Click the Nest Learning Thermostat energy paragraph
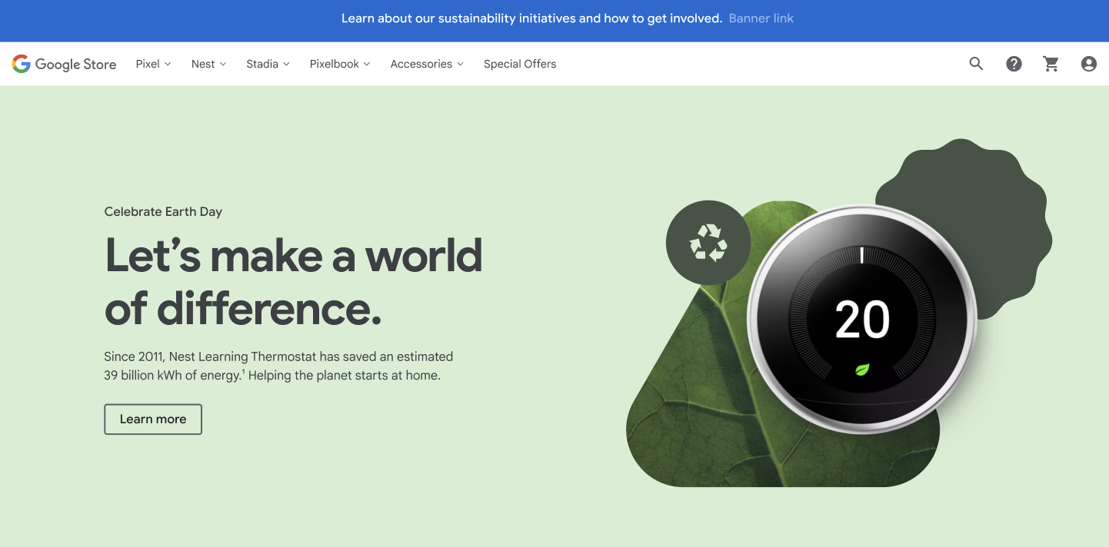The height and width of the screenshot is (547, 1109). [x=278, y=366]
